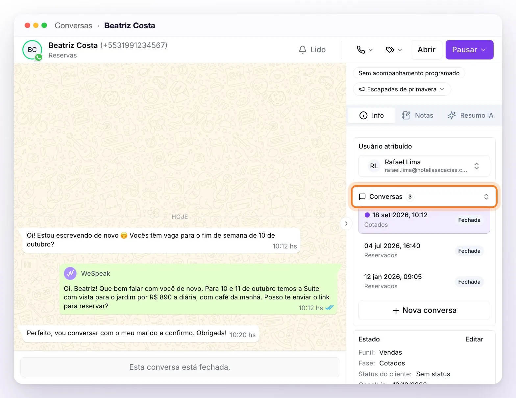
Task: Expand the Pausar button dropdown arrow
Action: click(x=483, y=50)
